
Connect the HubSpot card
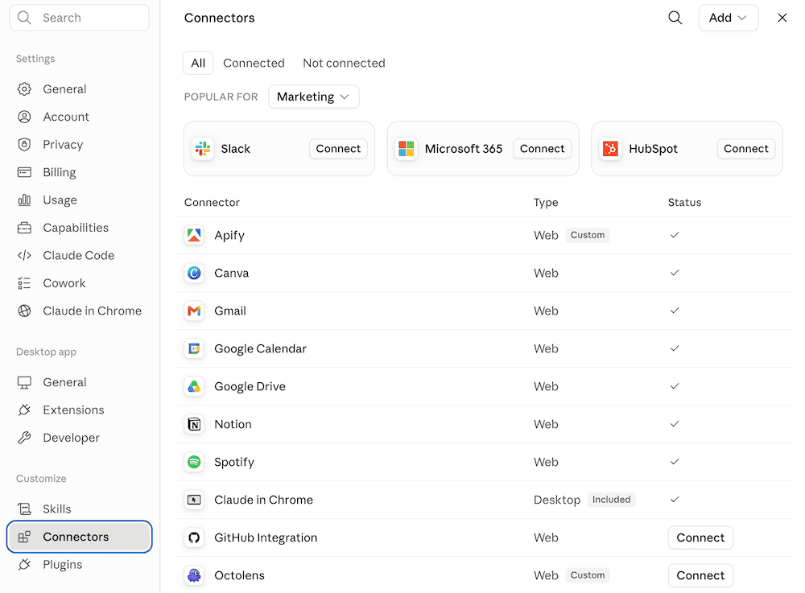click(x=746, y=149)
